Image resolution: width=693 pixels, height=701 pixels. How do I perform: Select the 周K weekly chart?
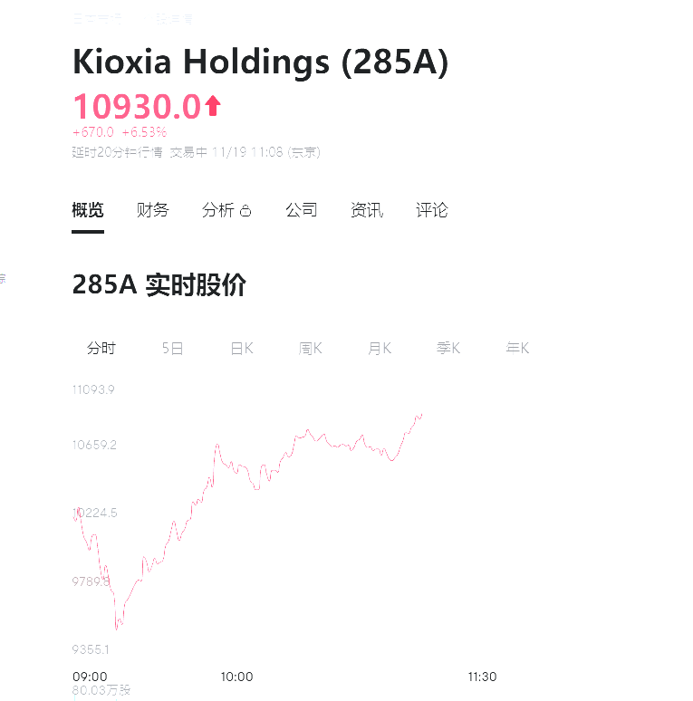tap(311, 349)
